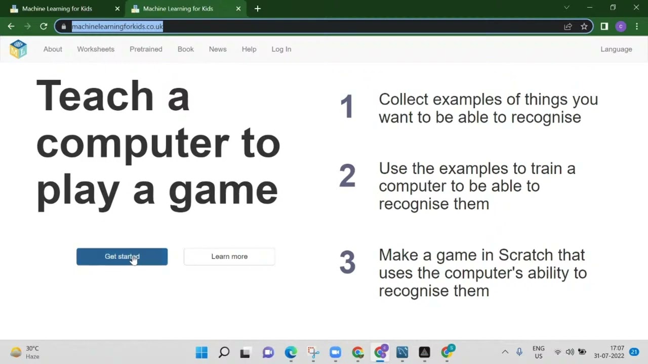Screen dimensions: 648x364
Task: Click the Get started button
Action: pyautogui.click(x=122, y=257)
